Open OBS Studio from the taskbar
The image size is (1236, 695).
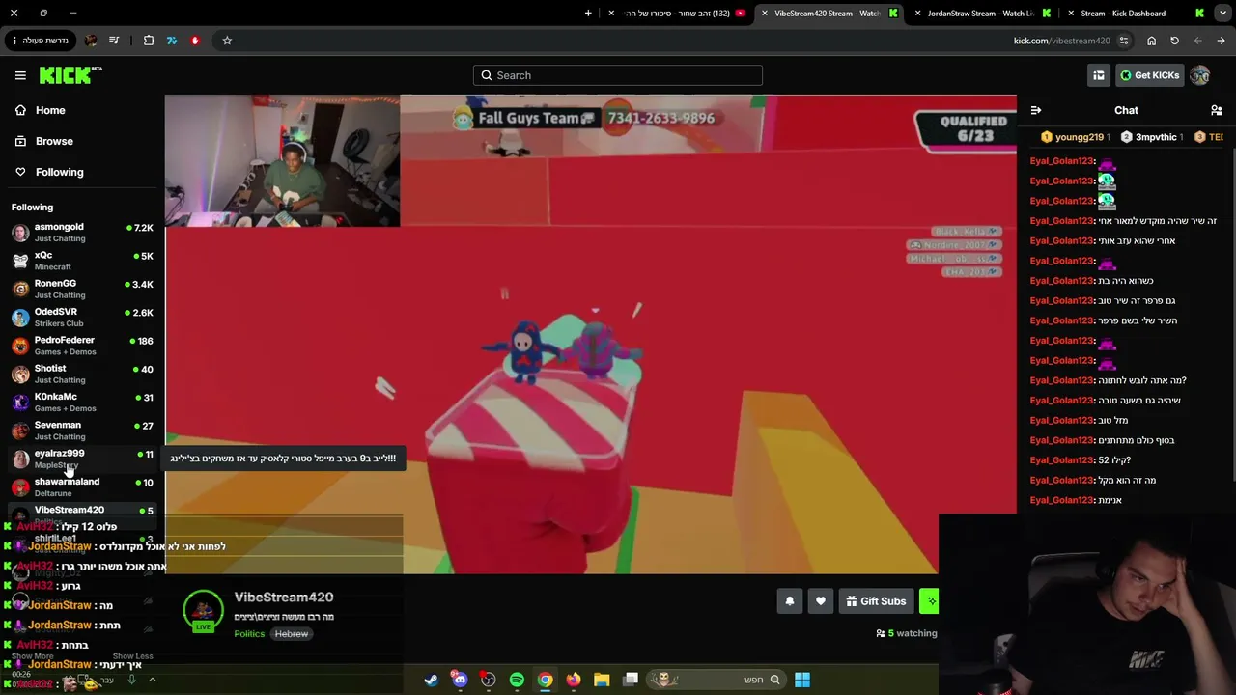489,680
